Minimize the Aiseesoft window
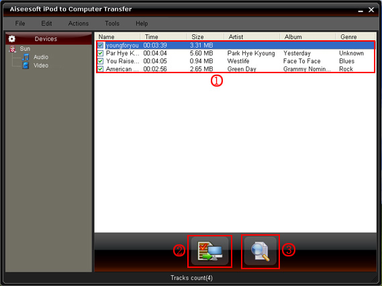This screenshot has width=382, height=286. pos(361,10)
